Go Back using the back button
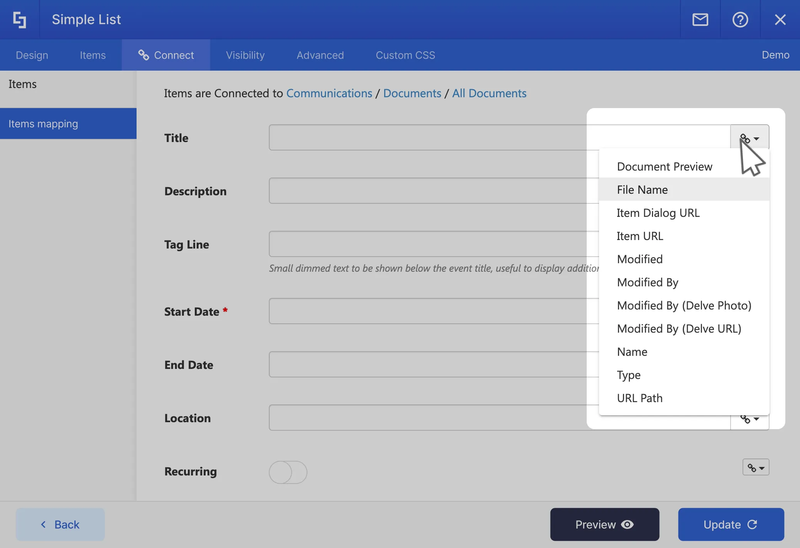The height and width of the screenshot is (548, 800). (60, 524)
